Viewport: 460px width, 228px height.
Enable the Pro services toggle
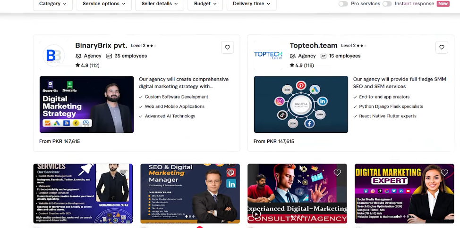(x=343, y=4)
